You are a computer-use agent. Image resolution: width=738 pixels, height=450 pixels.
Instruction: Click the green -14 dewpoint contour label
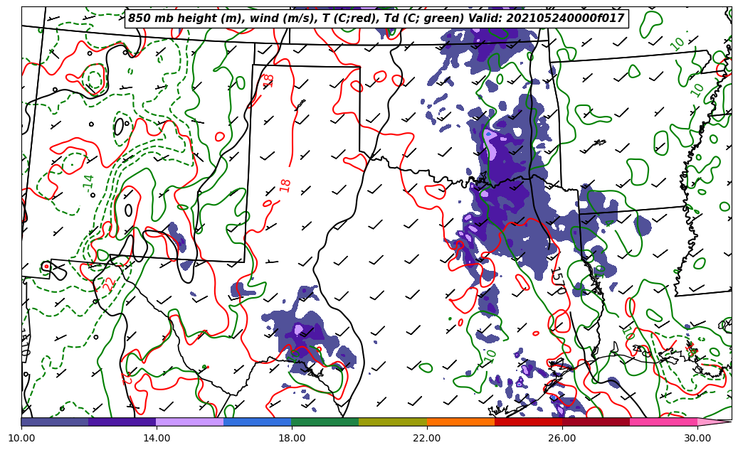pos(88,183)
